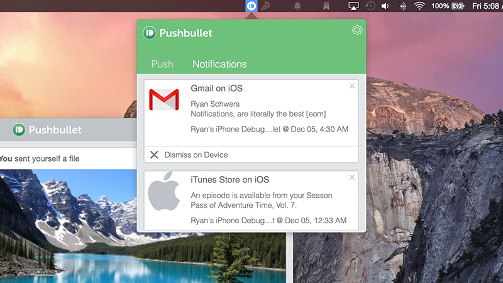503x283 pixels.
Task: Click 'iTunes Store on iOS' title
Action: [229, 180]
